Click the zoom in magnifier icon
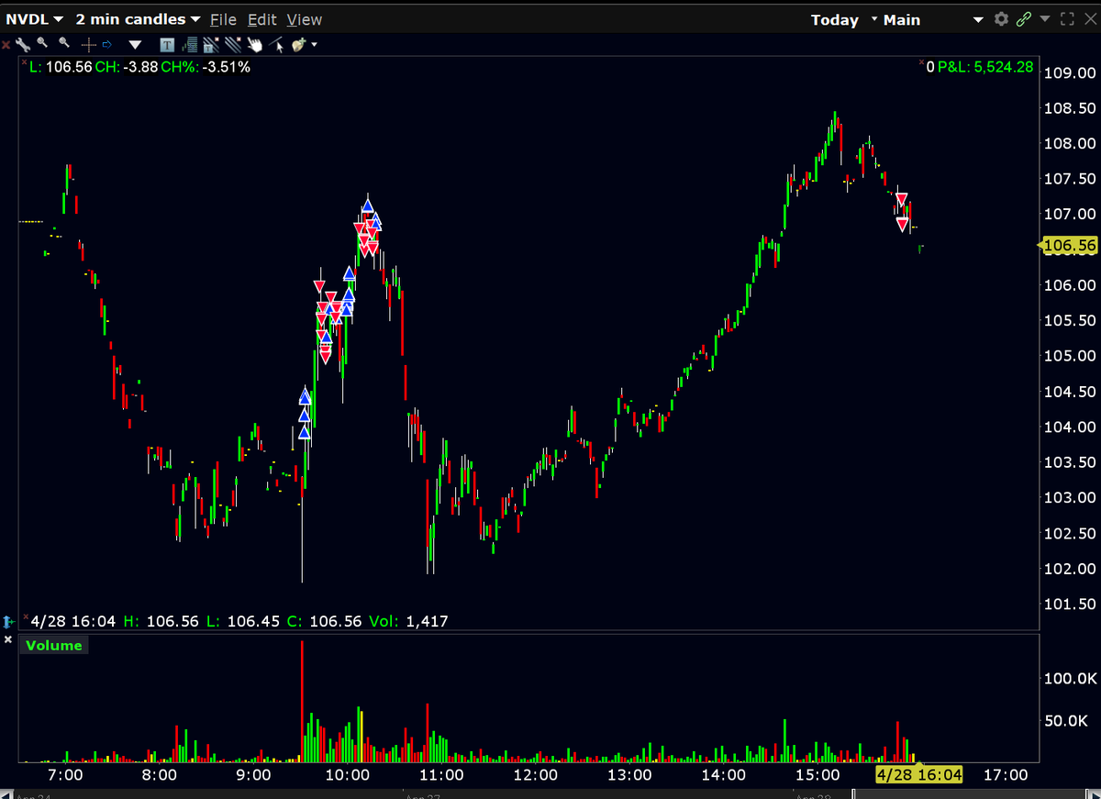The image size is (1101, 799). point(42,43)
